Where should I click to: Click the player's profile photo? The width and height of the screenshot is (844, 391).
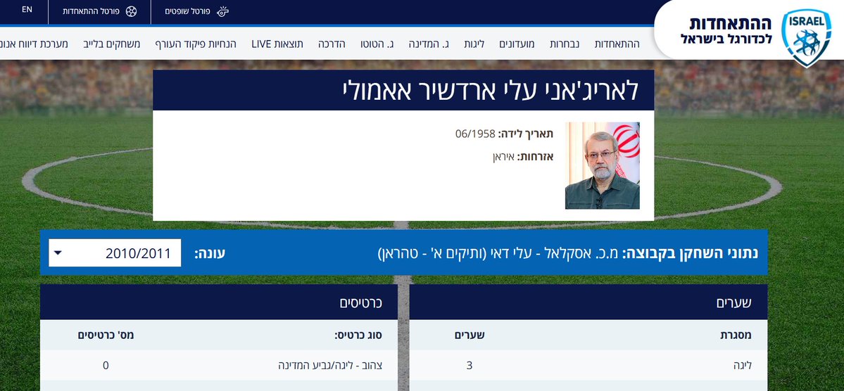click(603, 166)
